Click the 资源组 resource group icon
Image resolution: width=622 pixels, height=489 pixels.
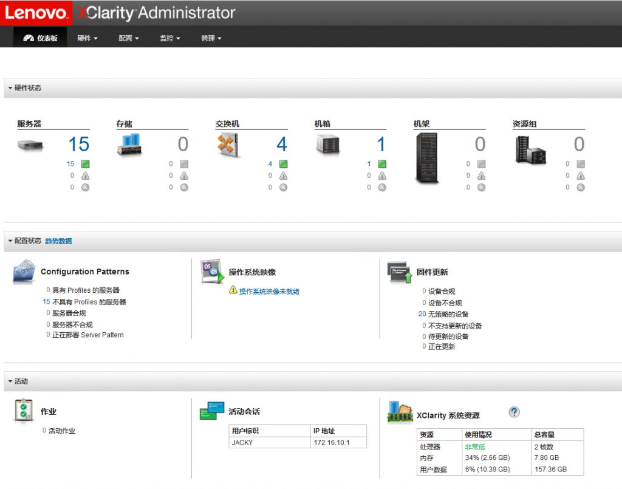[531, 150]
